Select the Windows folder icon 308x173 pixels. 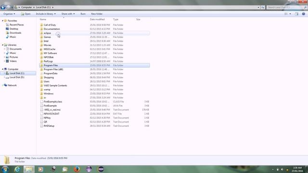click(41, 94)
